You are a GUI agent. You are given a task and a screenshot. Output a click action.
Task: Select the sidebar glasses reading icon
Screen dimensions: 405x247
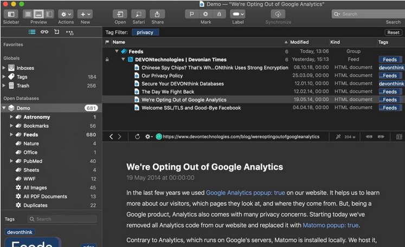coord(44,32)
